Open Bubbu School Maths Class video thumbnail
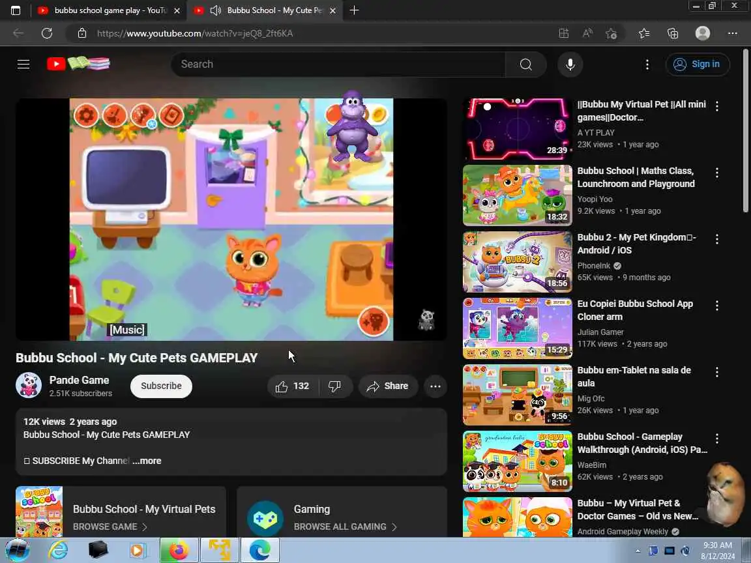The image size is (751, 563). pos(517,195)
